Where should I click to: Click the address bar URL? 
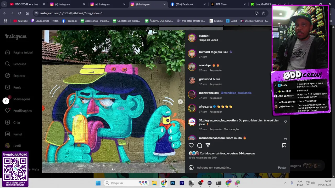(71, 13)
